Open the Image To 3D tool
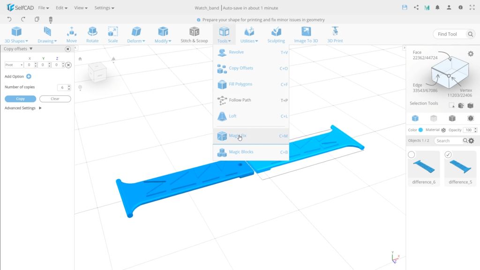 coord(306,35)
